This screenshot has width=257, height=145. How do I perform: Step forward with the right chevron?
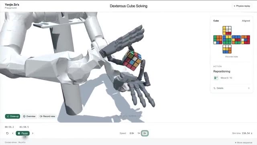(33, 133)
